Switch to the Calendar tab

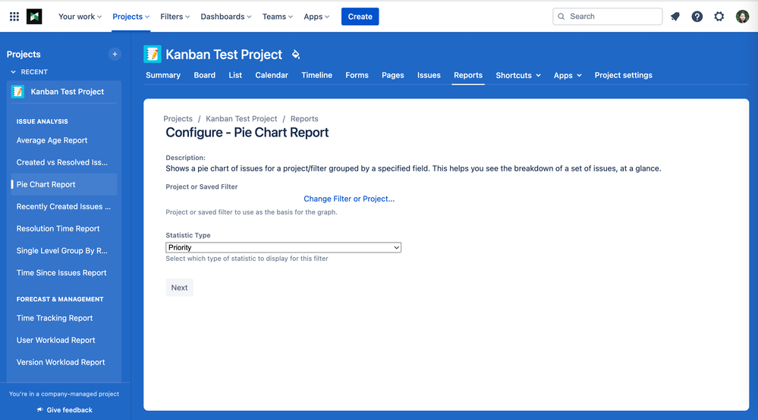[x=272, y=75]
